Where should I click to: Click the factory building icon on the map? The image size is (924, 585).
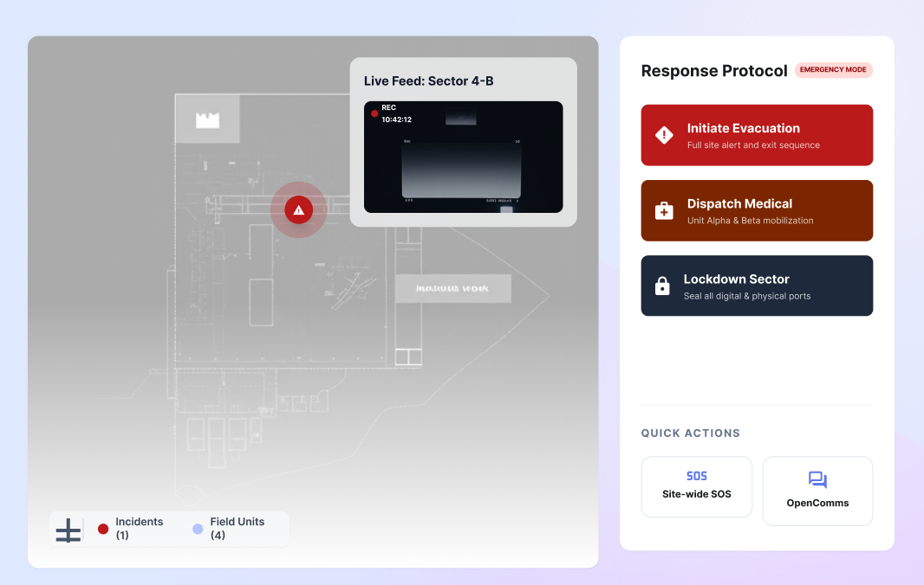pos(208,119)
